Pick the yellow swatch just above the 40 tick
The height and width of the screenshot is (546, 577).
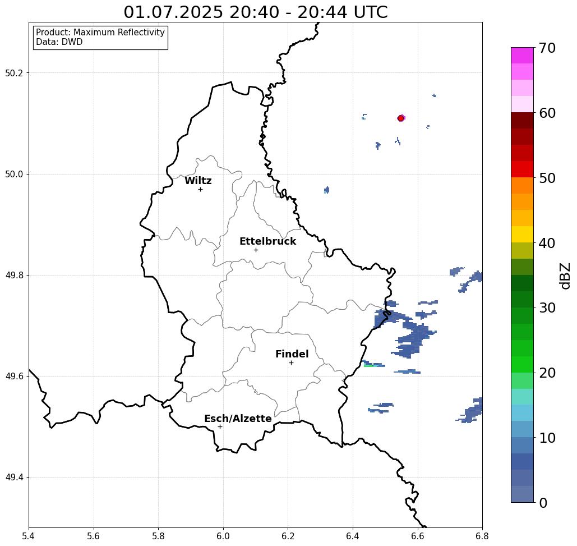pos(522,234)
